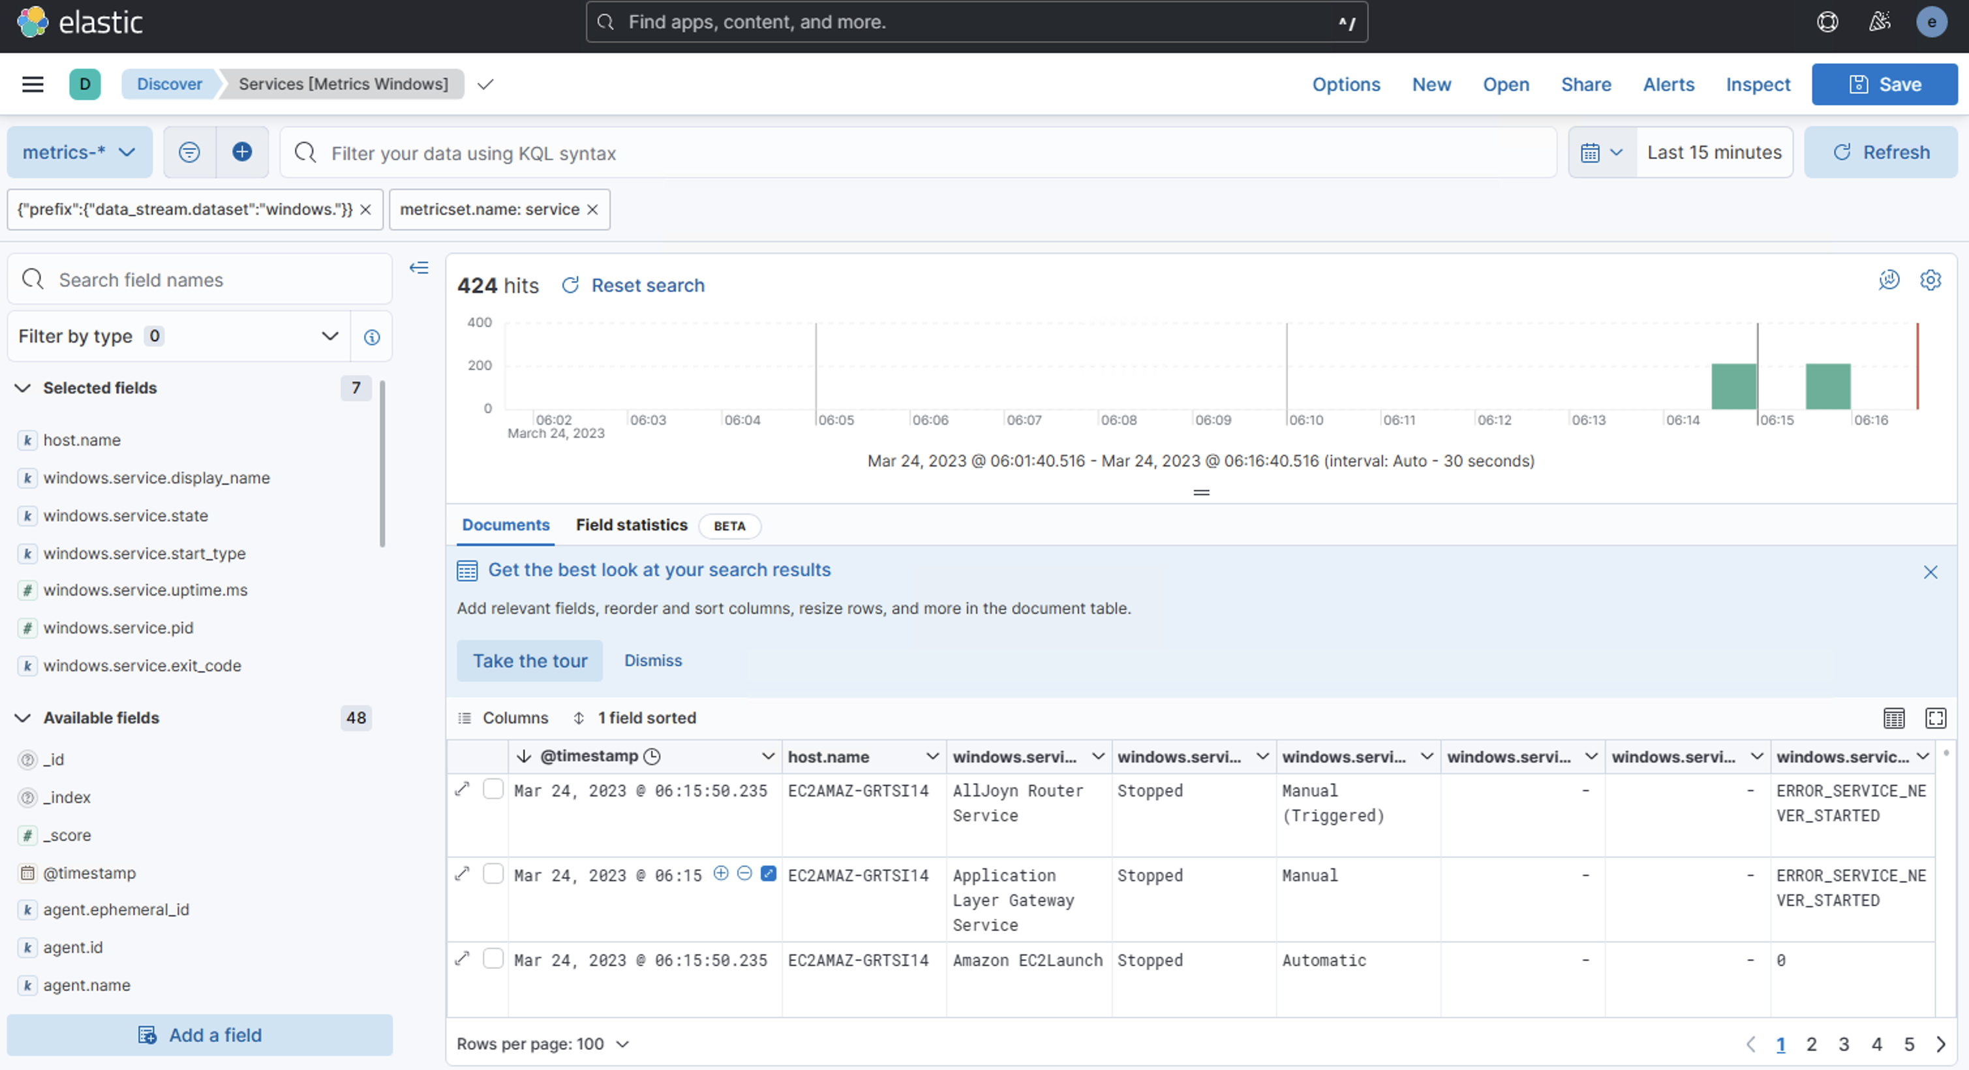
Task: Click the Take the tour button
Action: [x=530, y=660]
